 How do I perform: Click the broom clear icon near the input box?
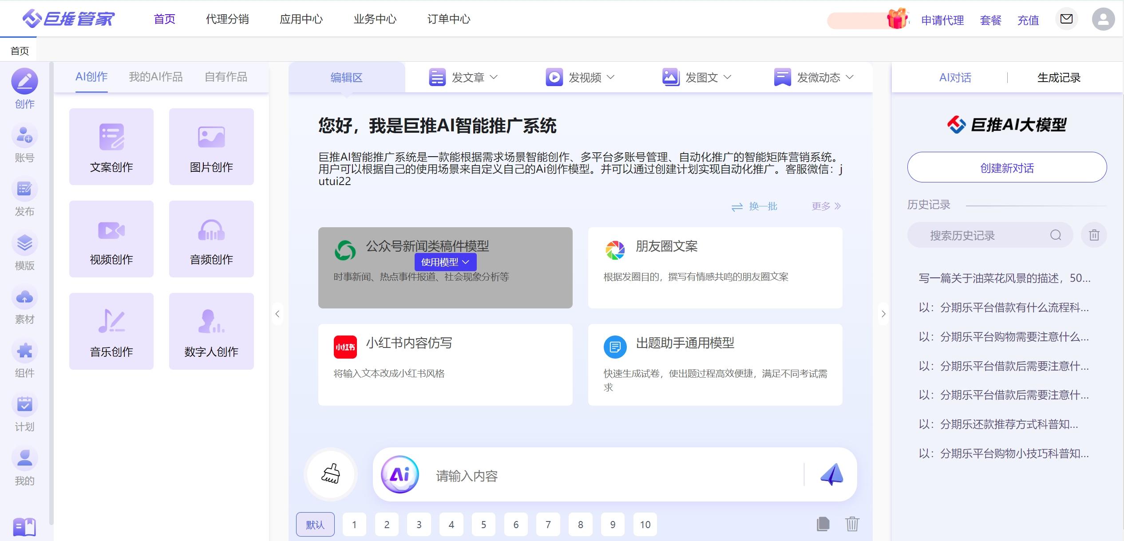[330, 474]
